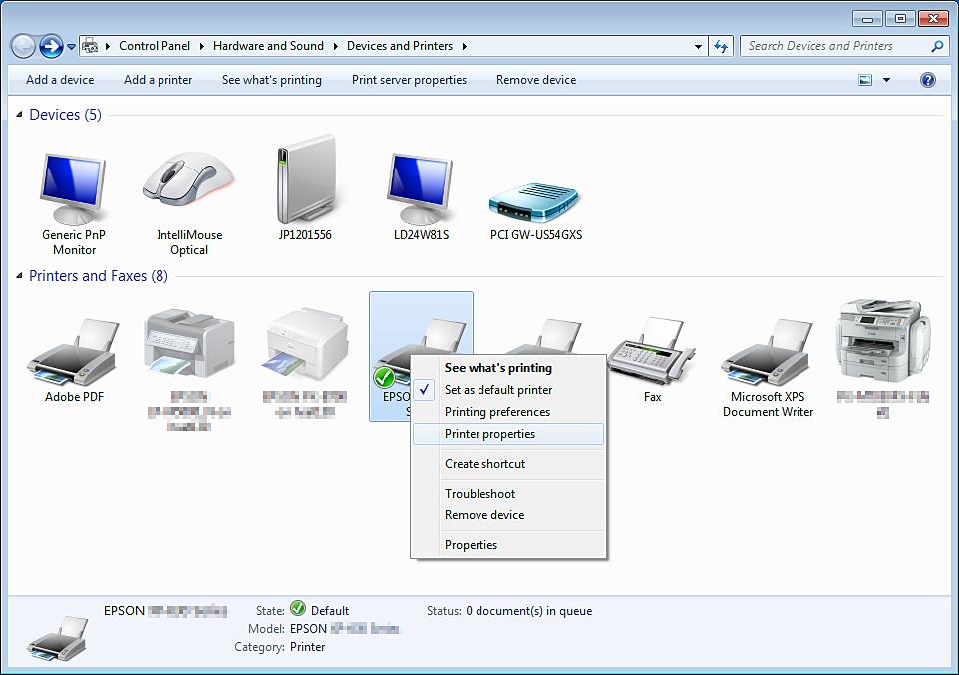The image size is (959, 675).
Task: Open the Generic PnP Monitor device icon
Action: pos(74,189)
